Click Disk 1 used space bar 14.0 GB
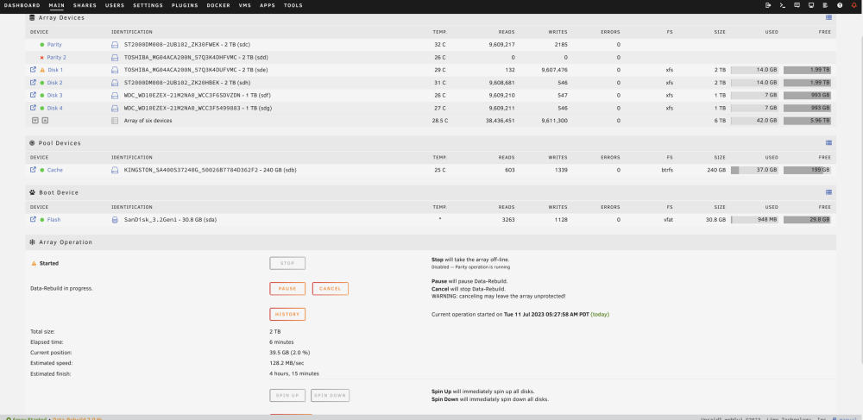This screenshot has height=420, width=863. (x=754, y=70)
